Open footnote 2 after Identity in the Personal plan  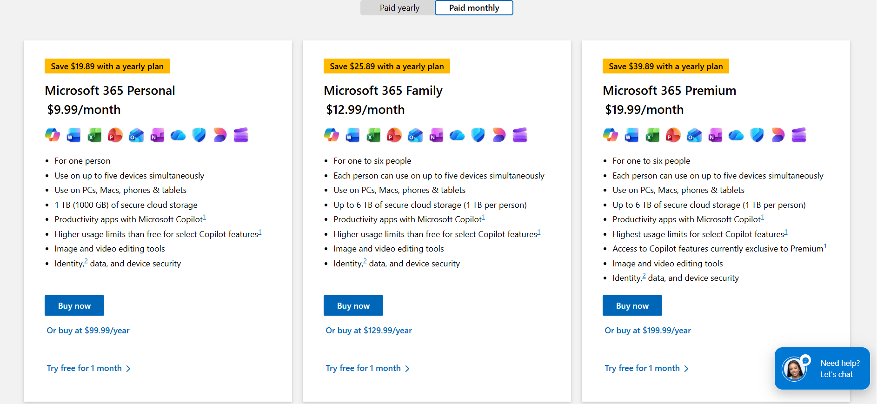[x=86, y=261]
